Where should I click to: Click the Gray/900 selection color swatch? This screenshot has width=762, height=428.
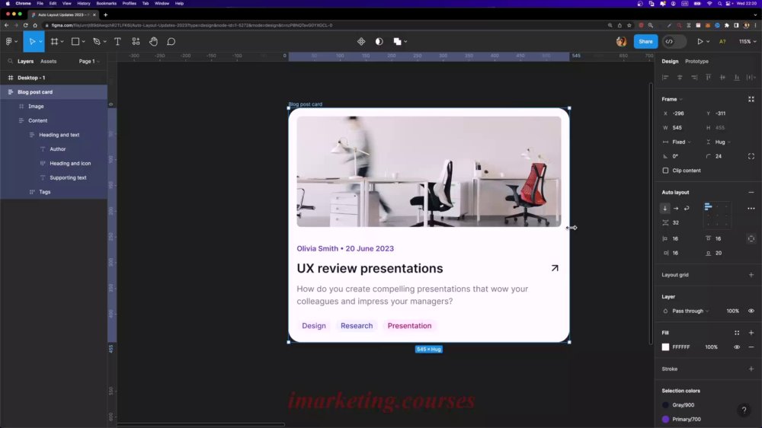click(x=665, y=404)
